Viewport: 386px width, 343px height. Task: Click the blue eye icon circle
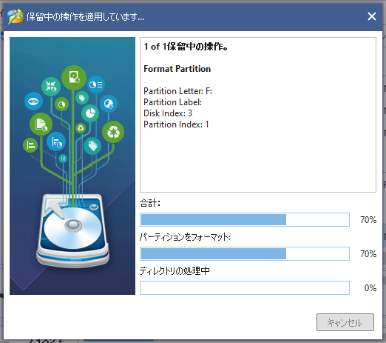click(33, 101)
